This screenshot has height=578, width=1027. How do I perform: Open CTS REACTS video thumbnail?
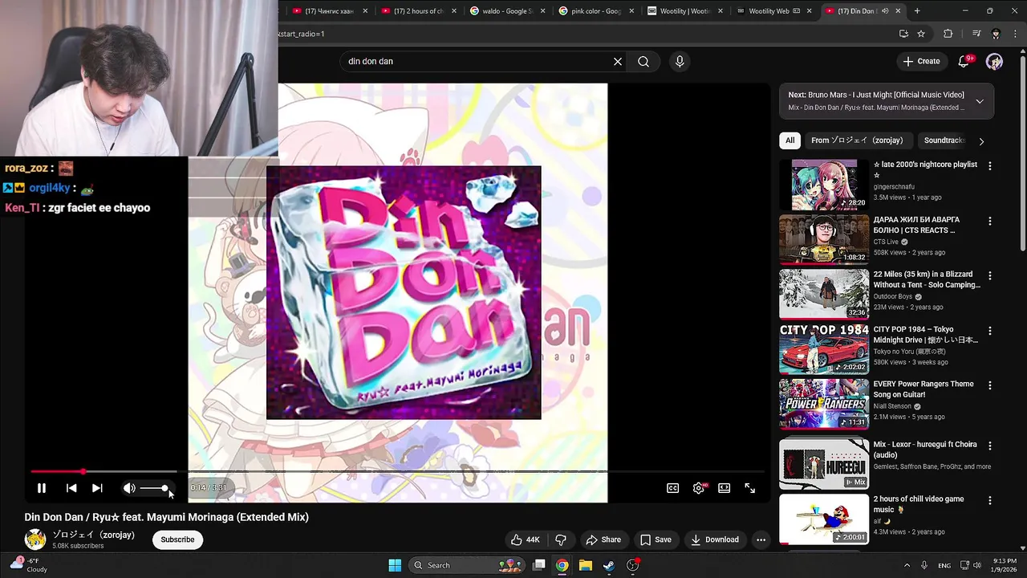tap(824, 239)
